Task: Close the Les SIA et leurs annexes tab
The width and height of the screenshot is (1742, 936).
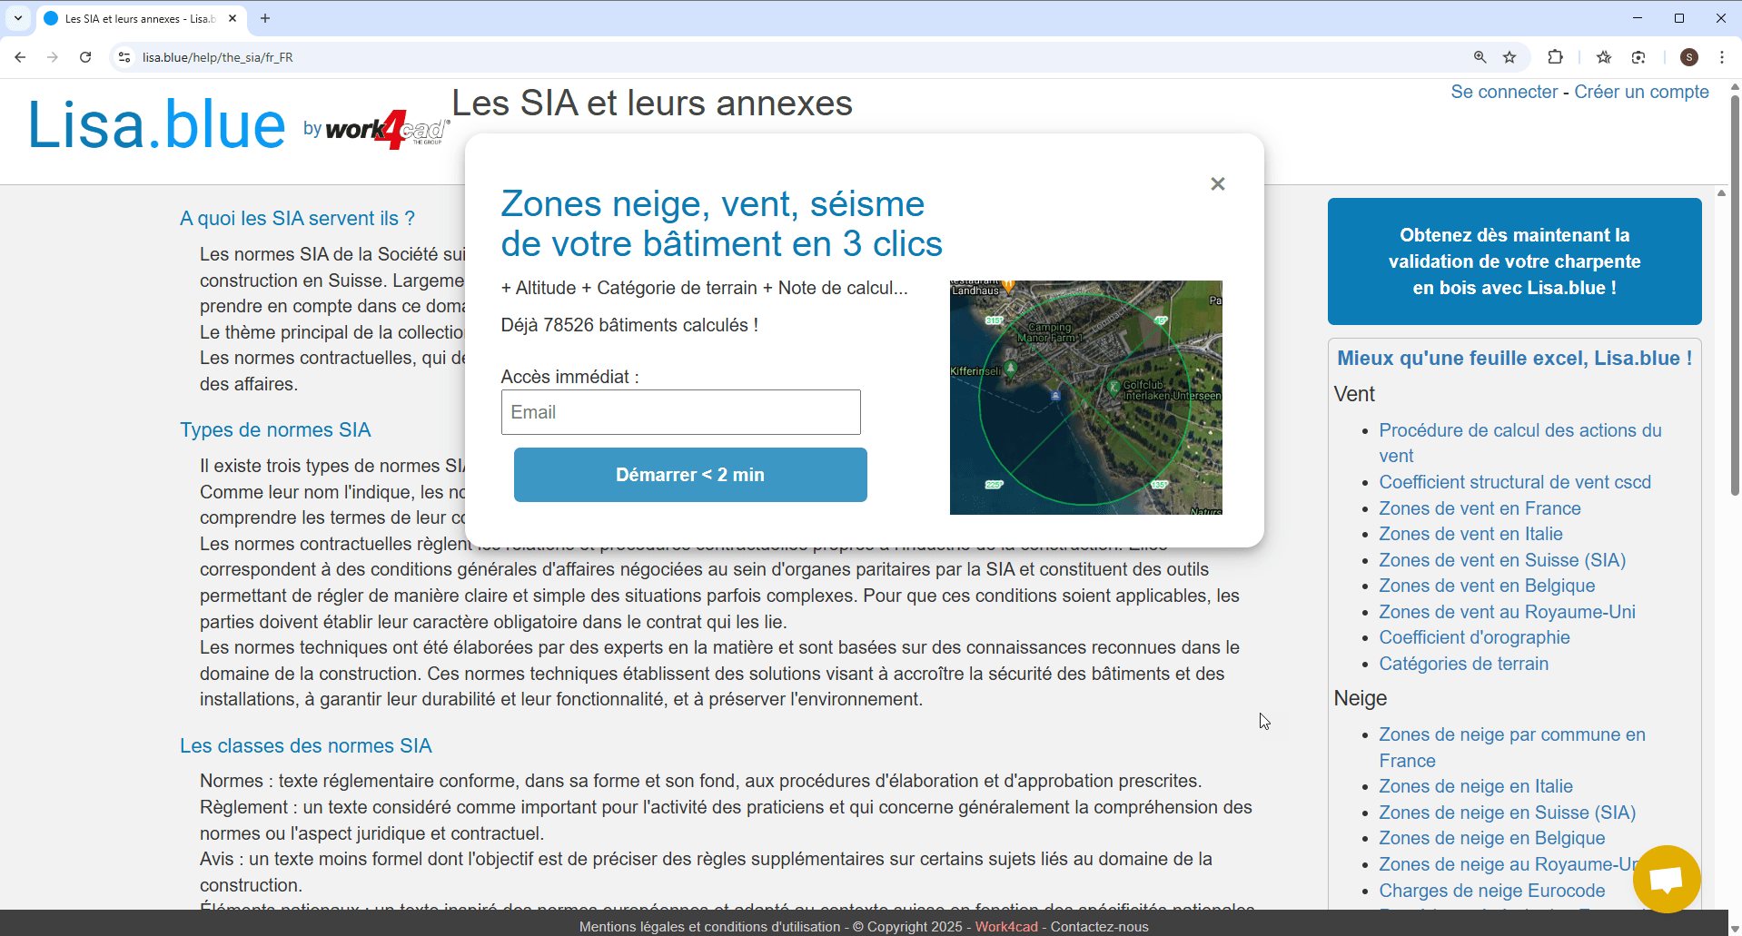Action: pyautogui.click(x=233, y=18)
